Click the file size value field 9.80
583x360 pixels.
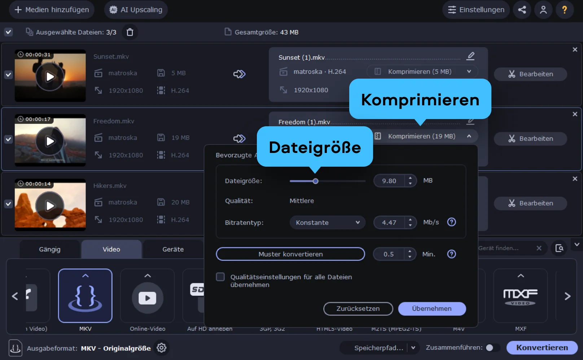[389, 181]
